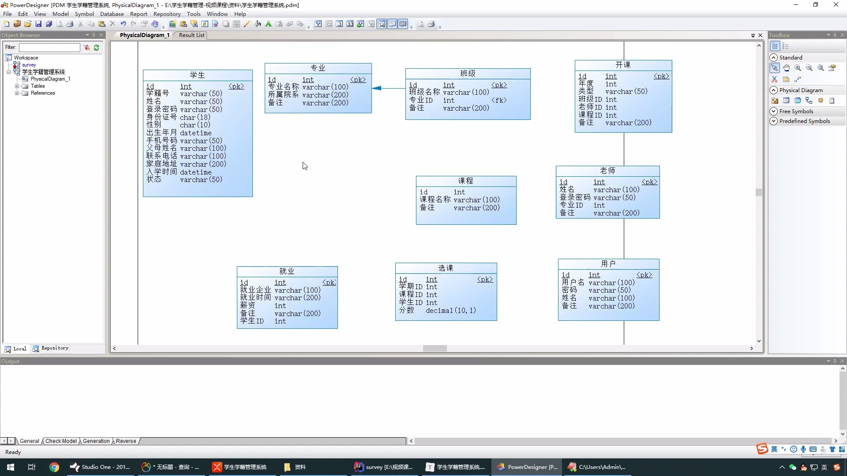Click the Filter text field
847x476 pixels.
(x=49, y=48)
